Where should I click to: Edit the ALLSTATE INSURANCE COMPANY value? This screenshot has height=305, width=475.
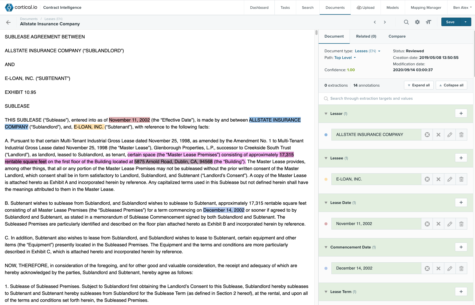pos(450,135)
